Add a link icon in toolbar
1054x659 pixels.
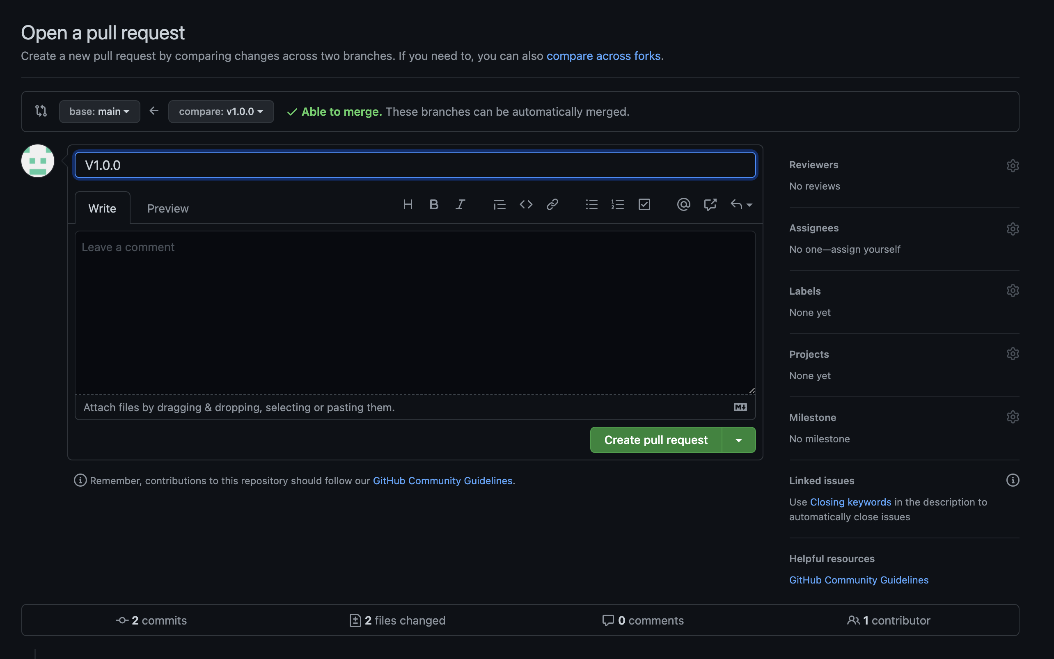point(552,204)
